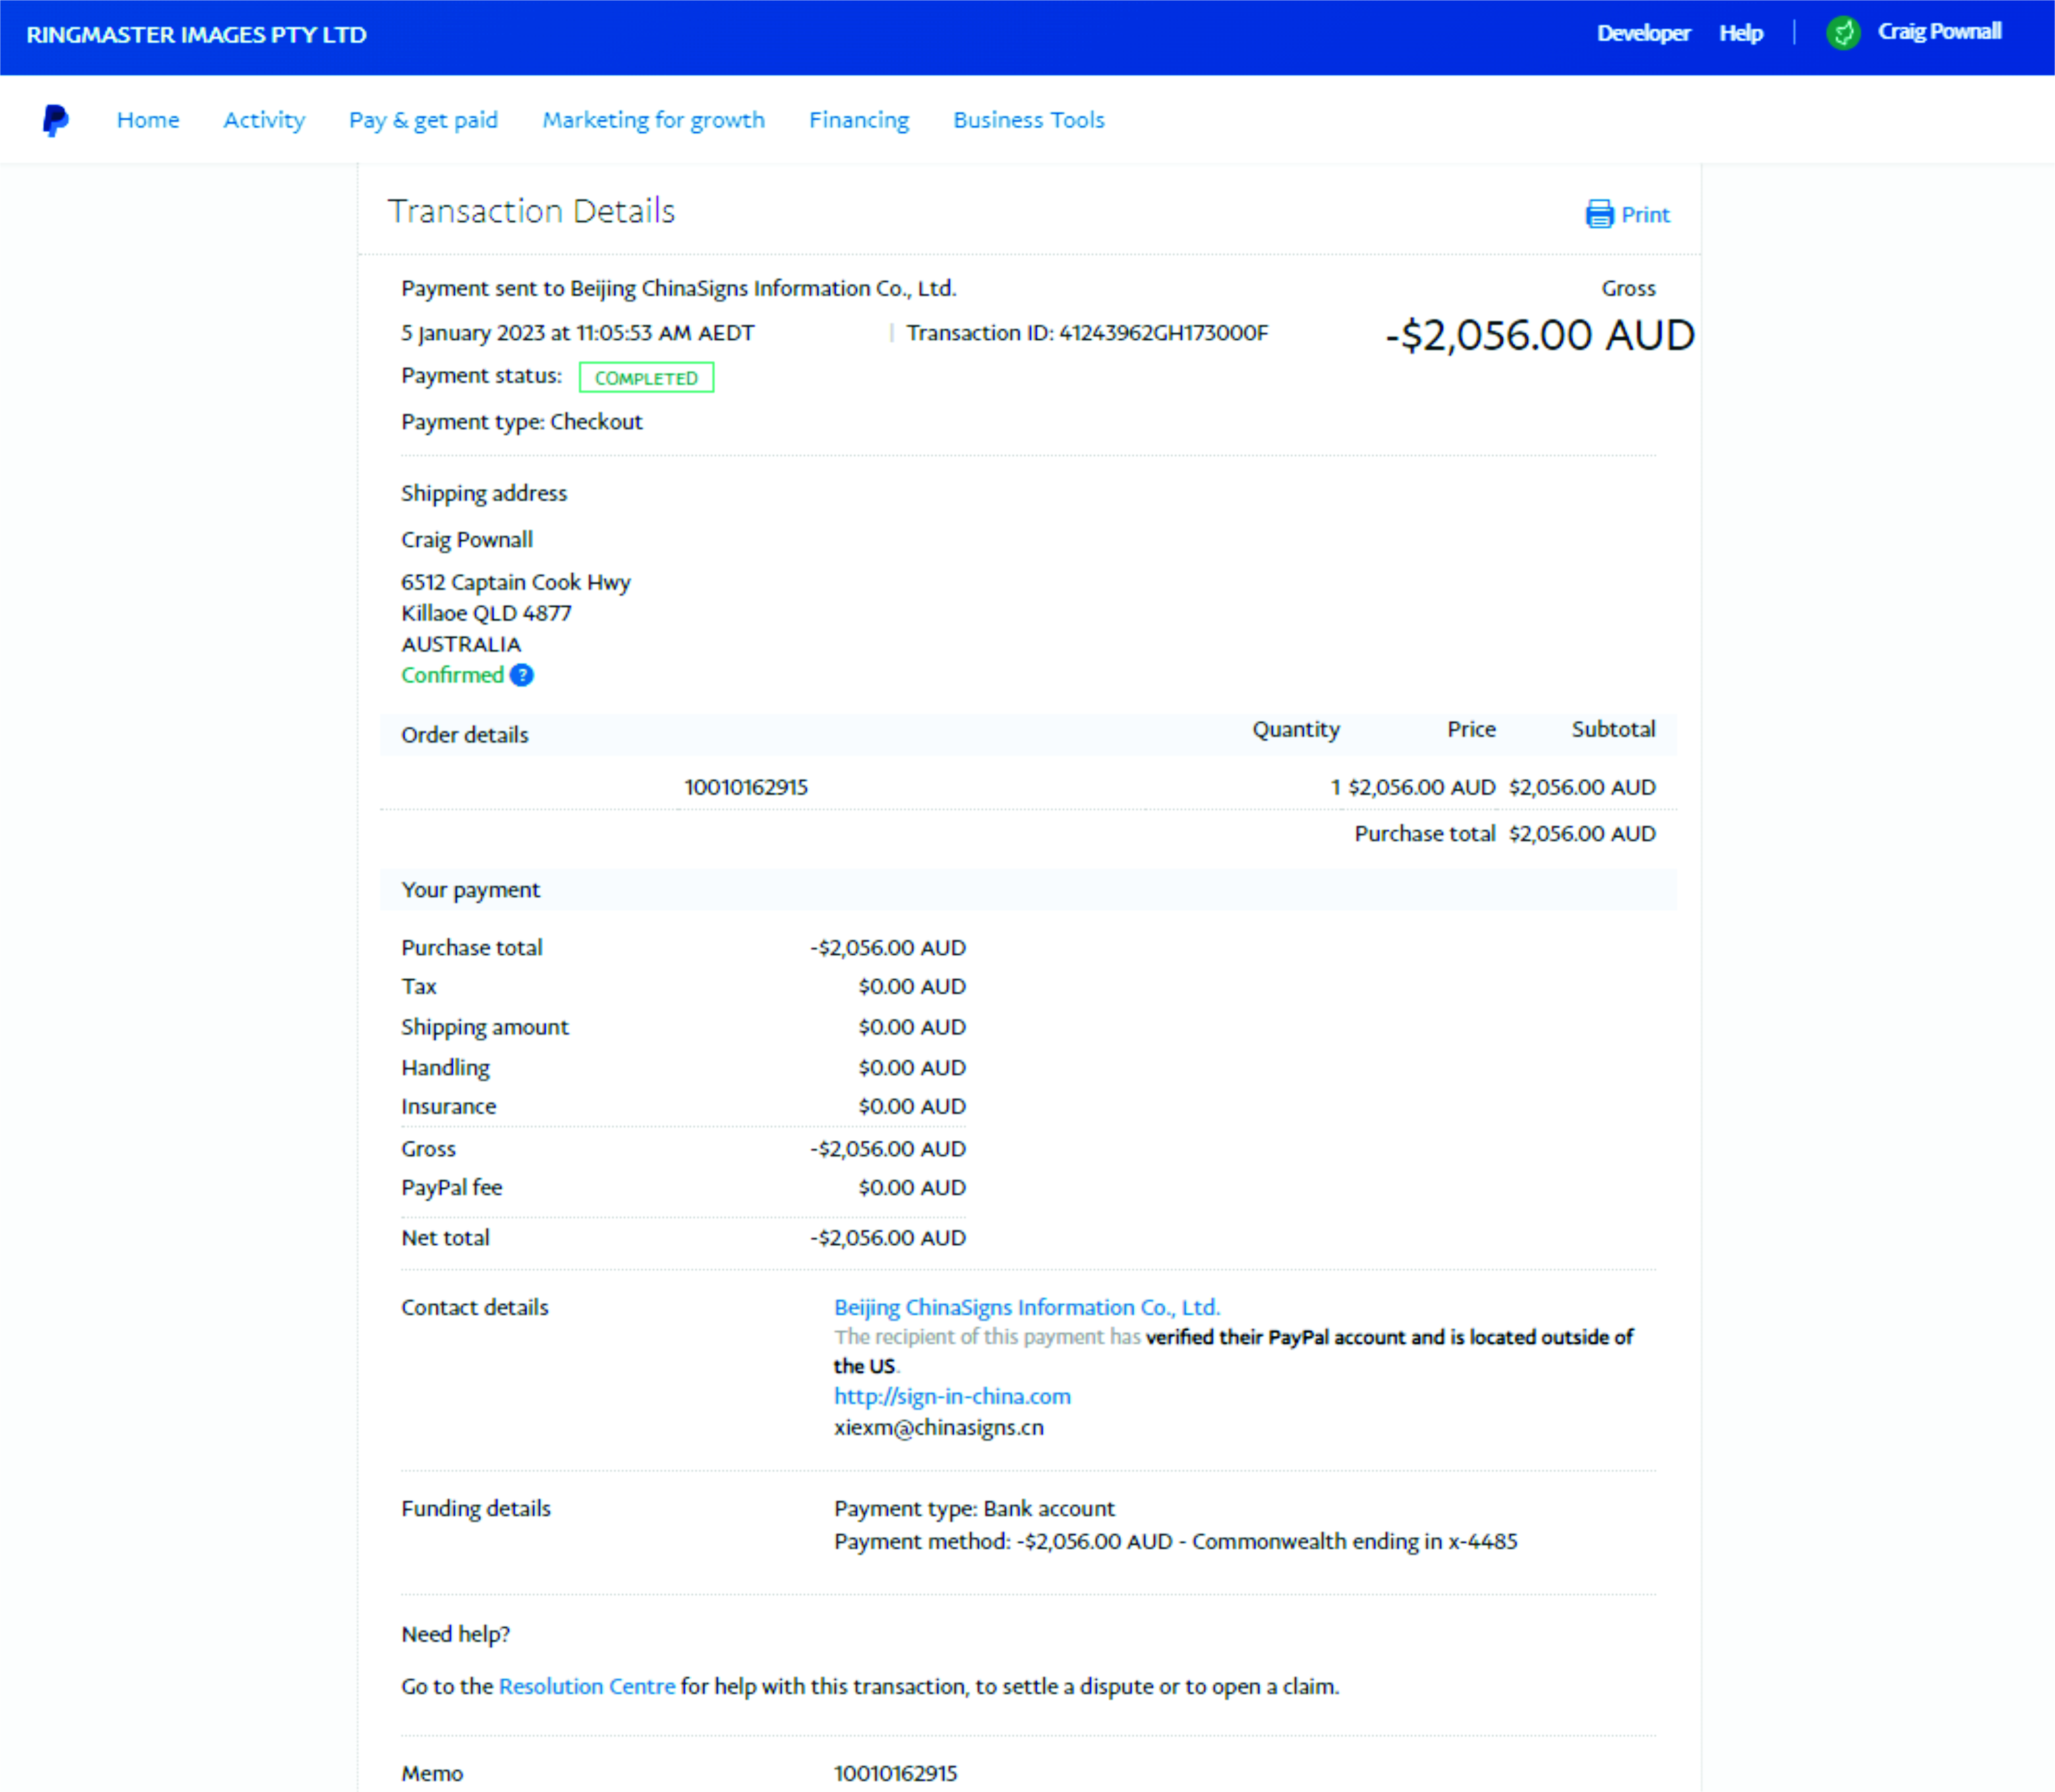Click the question mark icon beside Confirmed
Screen dimensions: 2055x1792
[521, 675]
